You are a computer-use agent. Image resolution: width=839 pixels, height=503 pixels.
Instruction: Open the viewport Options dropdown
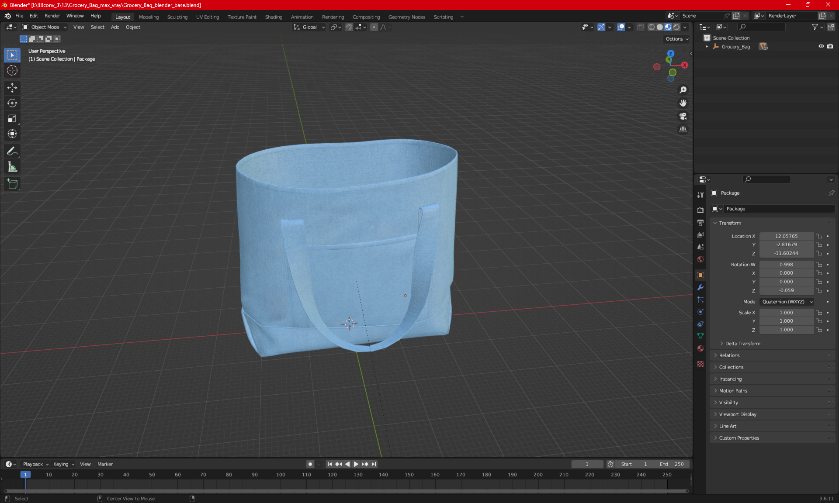(x=677, y=39)
